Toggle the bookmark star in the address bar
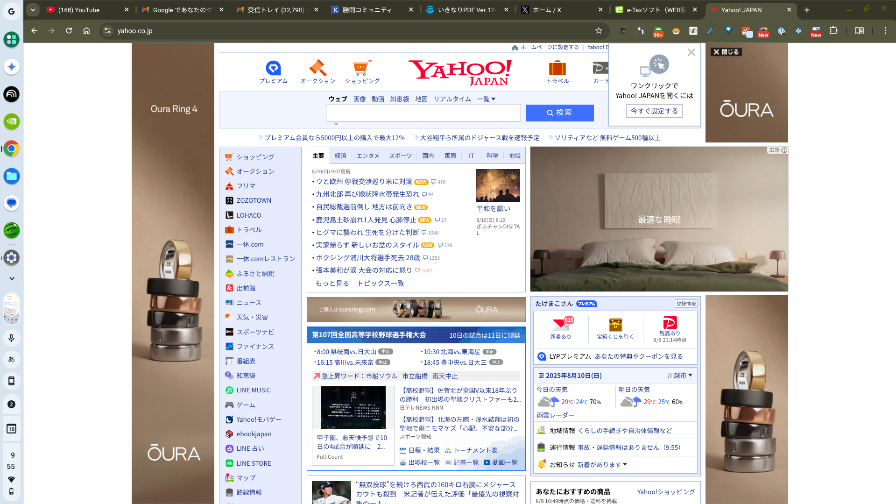The width and height of the screenshot is (896, 504). [x=598, y=31]
